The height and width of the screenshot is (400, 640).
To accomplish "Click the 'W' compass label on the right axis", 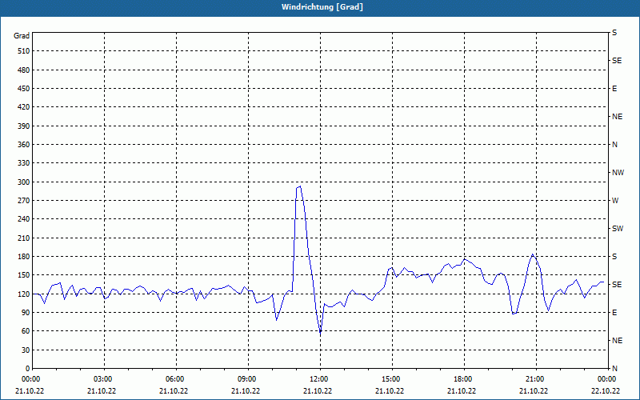I will click(615, 201).
